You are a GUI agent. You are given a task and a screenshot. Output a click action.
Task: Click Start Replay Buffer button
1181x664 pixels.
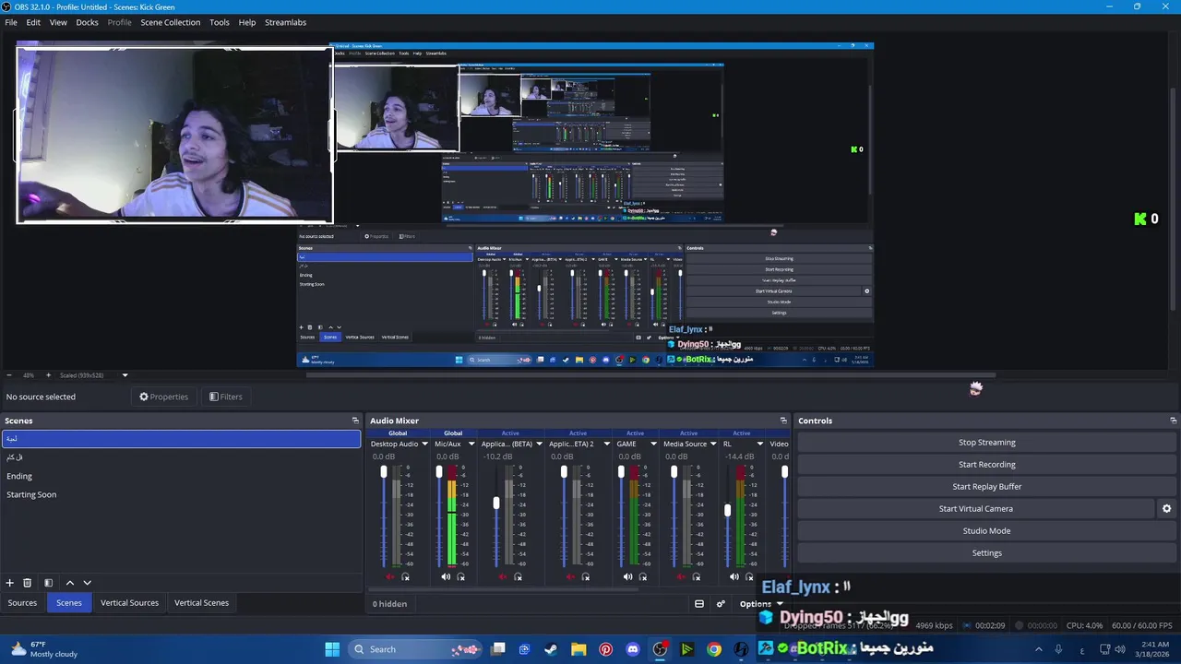tap(986, 486)
